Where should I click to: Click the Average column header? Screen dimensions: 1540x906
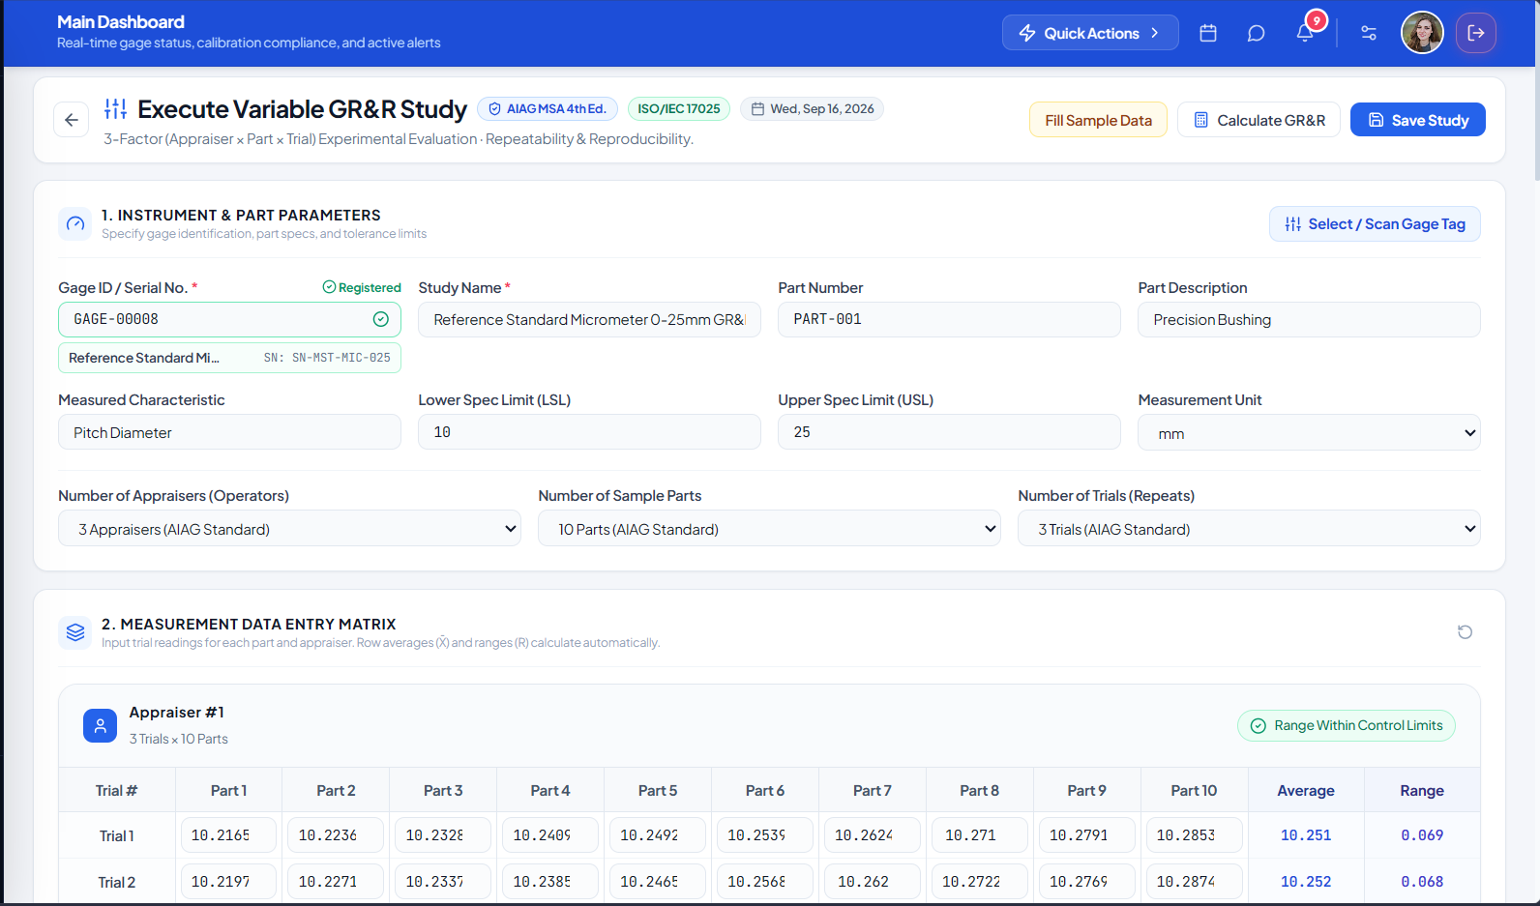1306,791
